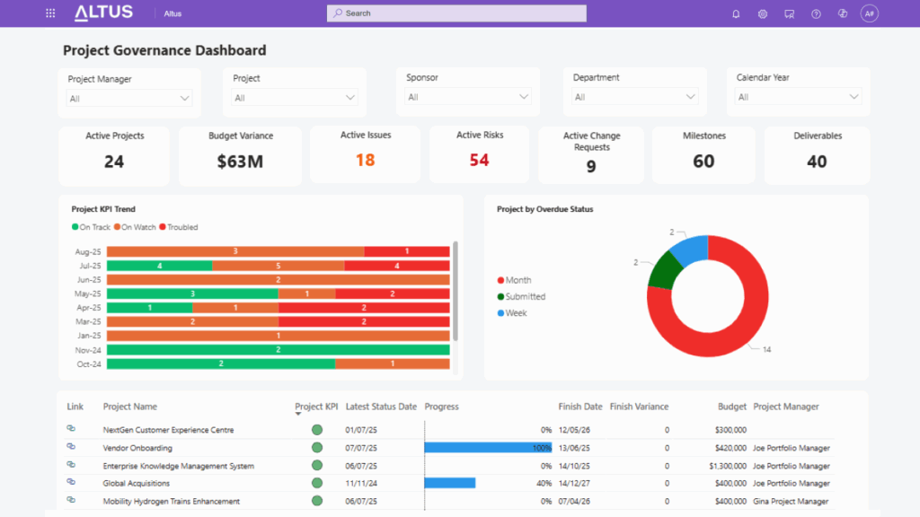Click the Altus breadcrumb in the top bar
This screenshot has height=517, width=920.
(x=172, y=13)
